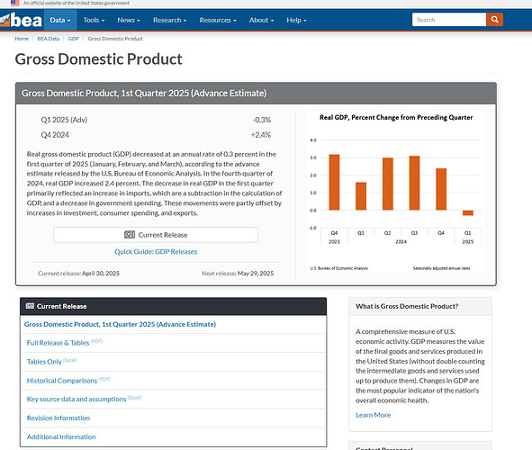Open Quick Guide: GDP Releases link

tap(156, 252)
